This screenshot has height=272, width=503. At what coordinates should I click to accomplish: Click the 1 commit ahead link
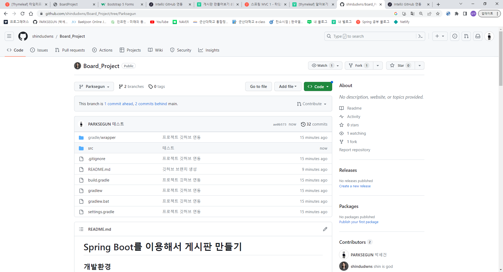(119, 104)
